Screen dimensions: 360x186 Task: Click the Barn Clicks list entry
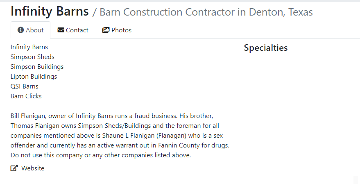26,96
